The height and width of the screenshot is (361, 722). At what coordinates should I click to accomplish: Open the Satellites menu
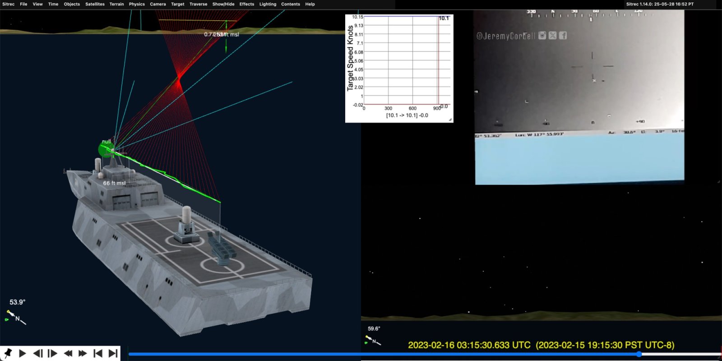pos(95,4)
